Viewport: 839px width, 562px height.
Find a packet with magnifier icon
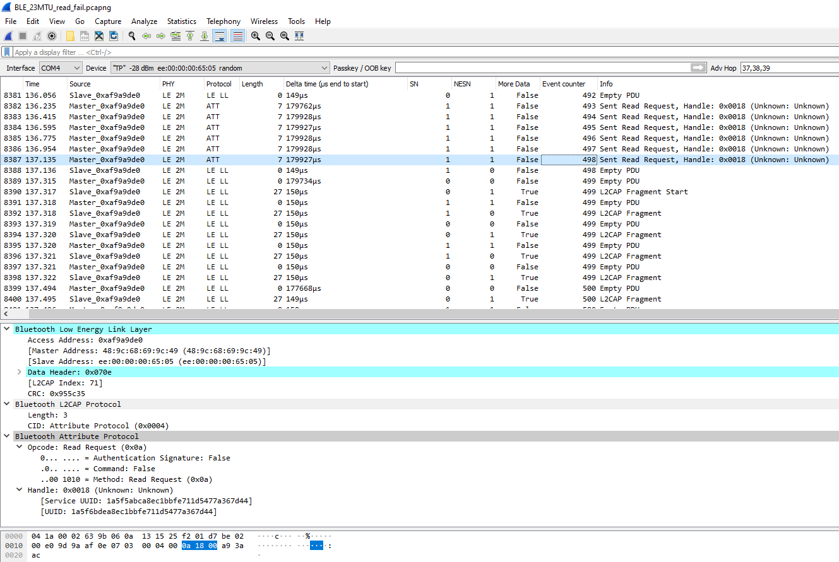point(132,36)
